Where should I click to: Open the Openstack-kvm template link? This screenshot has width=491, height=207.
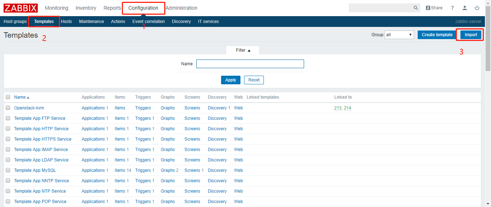pyautogui.click(x=29, y=108)
